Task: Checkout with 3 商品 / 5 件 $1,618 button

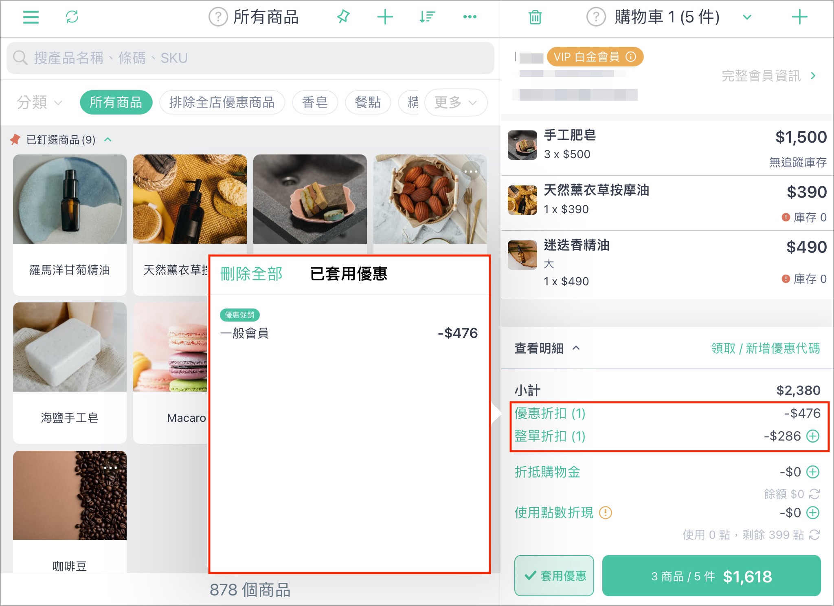Action: [711, 576]
